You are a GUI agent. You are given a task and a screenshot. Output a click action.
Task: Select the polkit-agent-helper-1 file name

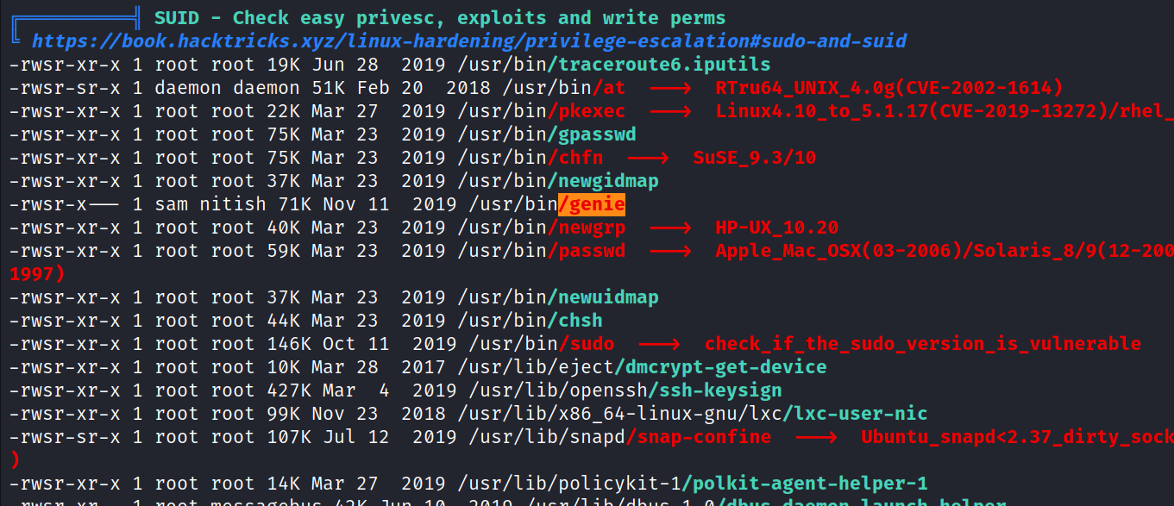coord(810,484)
